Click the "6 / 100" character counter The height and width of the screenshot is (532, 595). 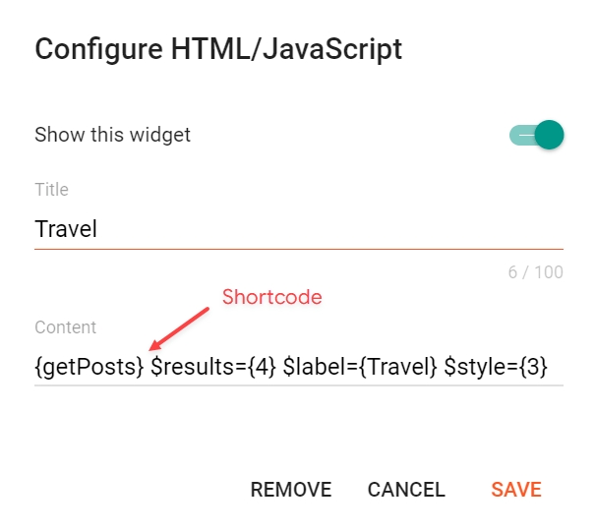pos(535,272)
